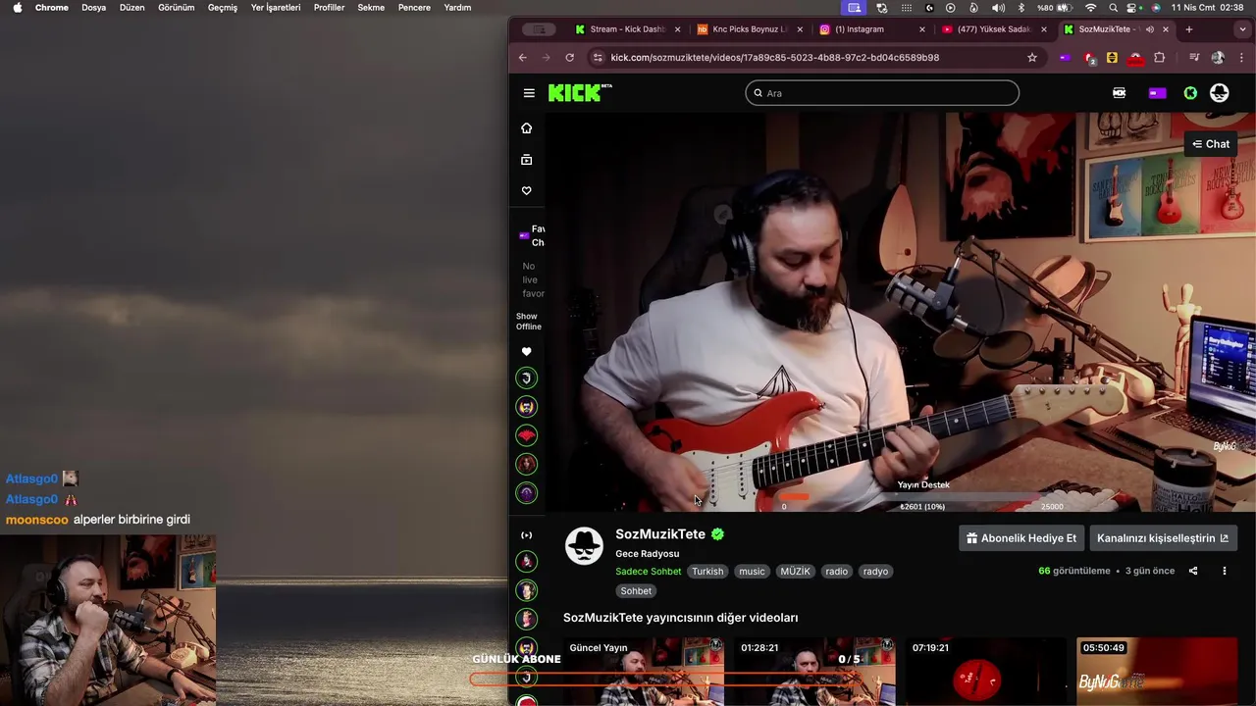Viewport: 1256px width, 706px height.
Task: Click the green K coin icon in Kick header
Action: 1190,93
